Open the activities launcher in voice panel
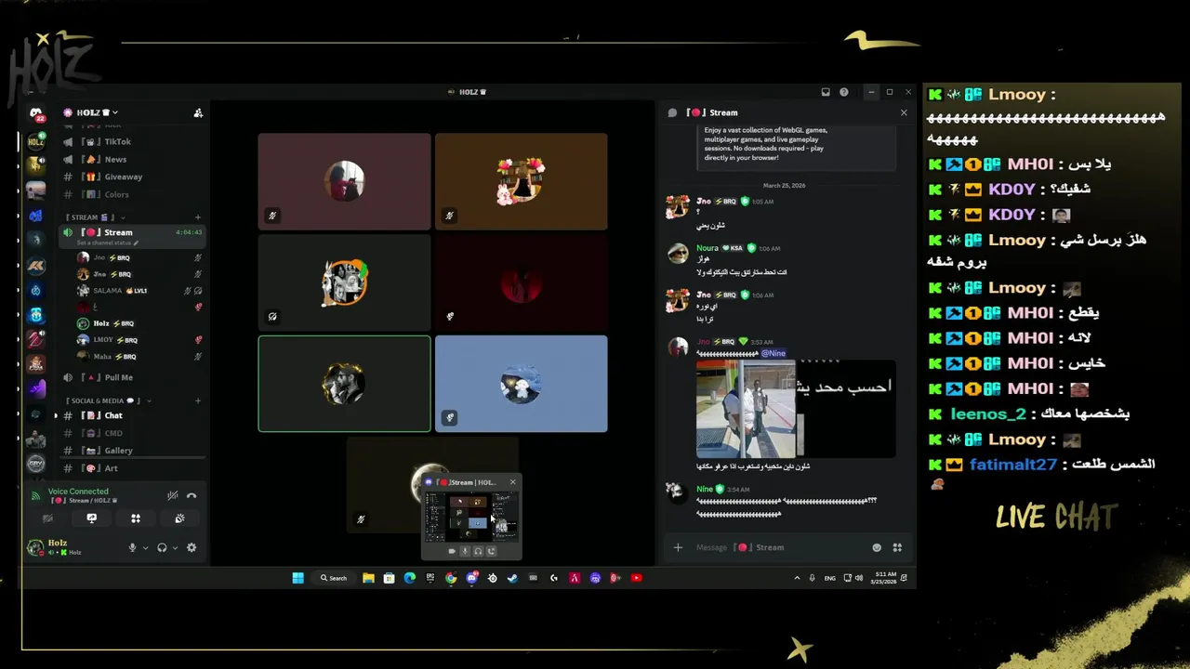 (136, 518)
